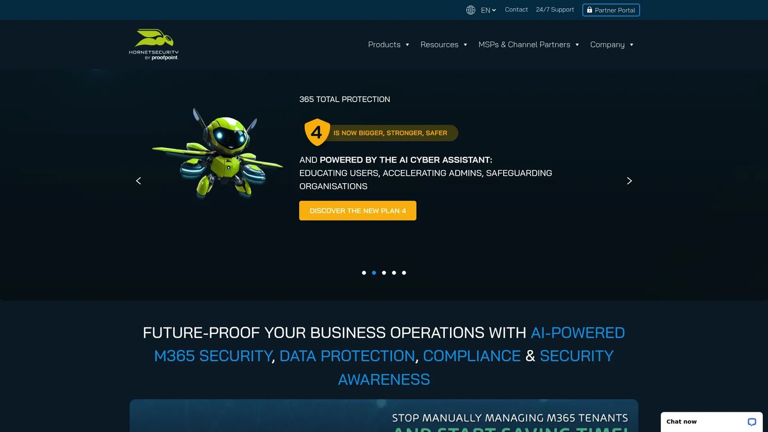Click the Hornetsecurity hornet logo
Viewport: 768px width, 432px height.
pos(154,44)
